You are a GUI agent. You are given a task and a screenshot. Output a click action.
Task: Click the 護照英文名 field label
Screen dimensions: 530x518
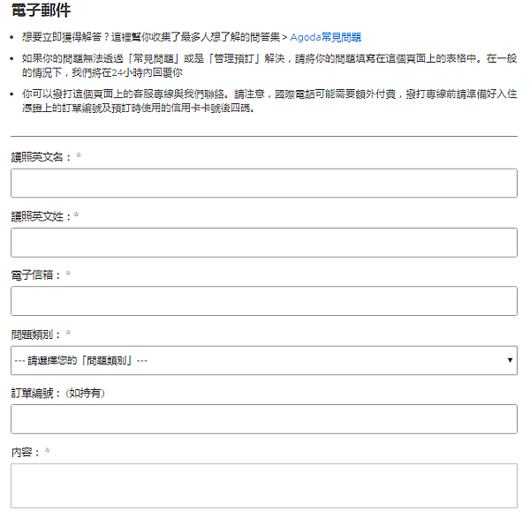41,157
